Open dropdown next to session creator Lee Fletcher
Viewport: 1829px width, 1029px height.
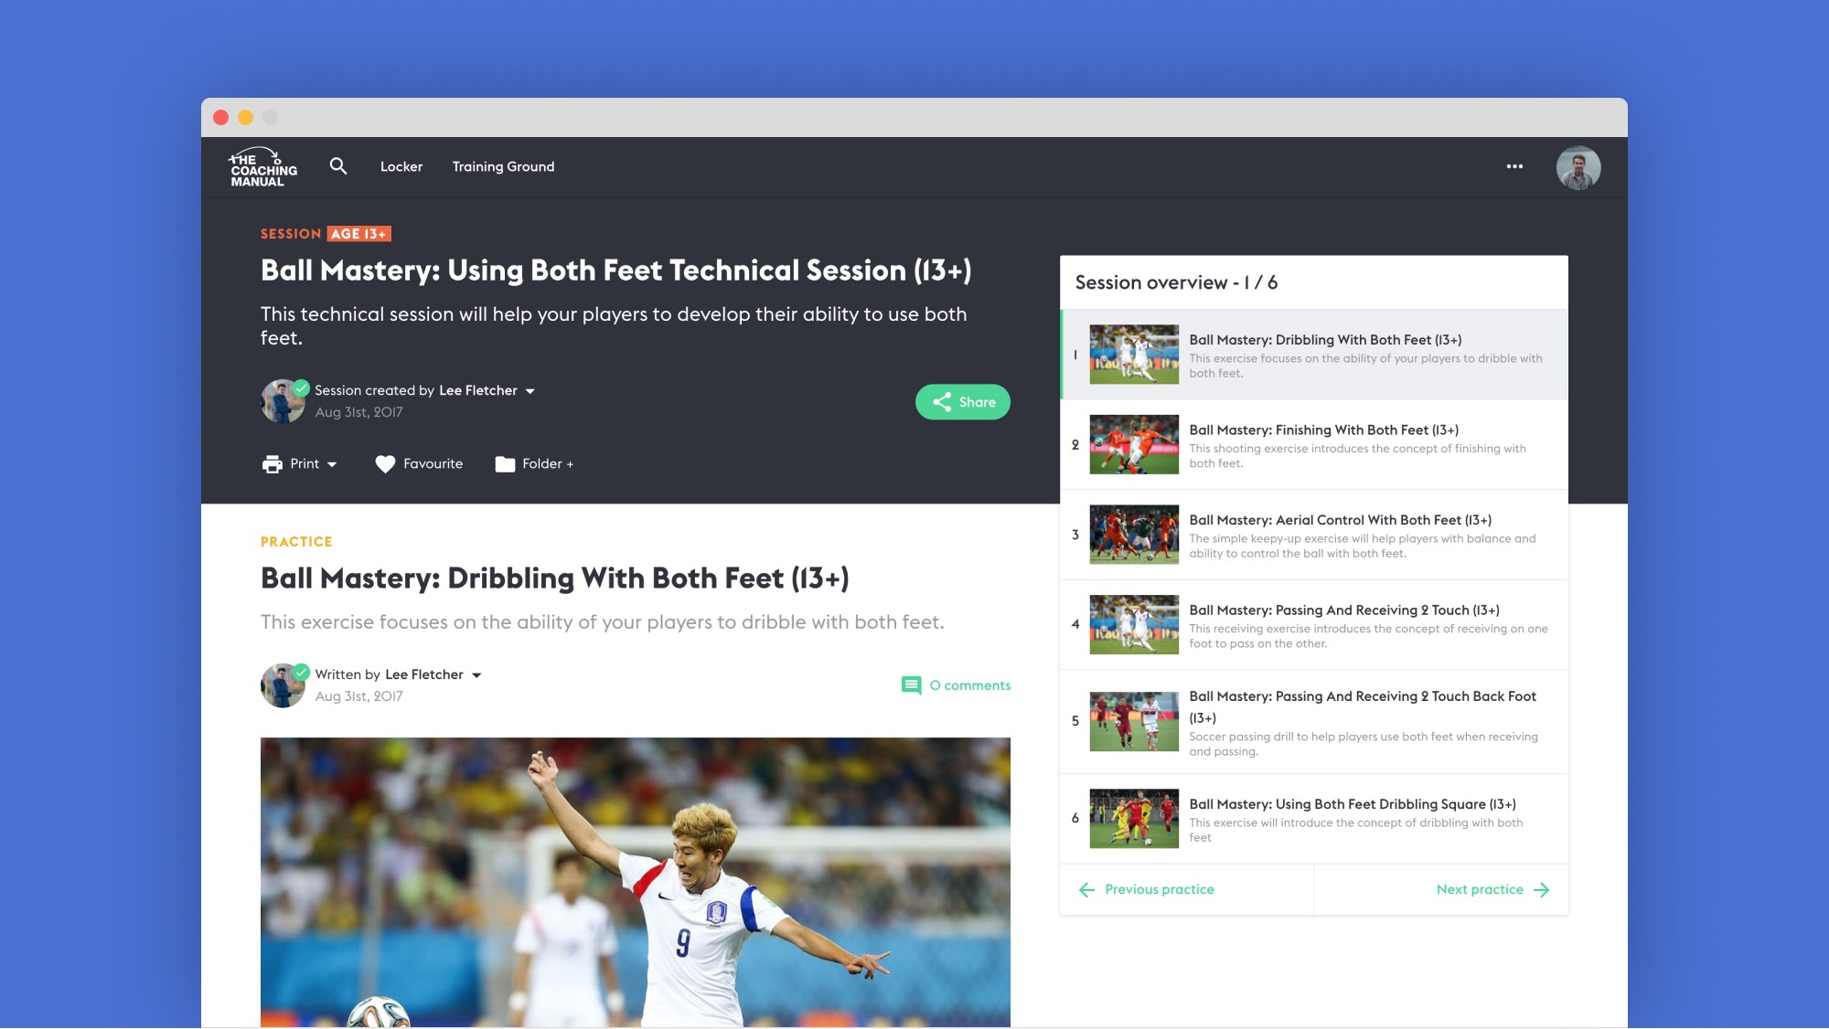point(530,390)
